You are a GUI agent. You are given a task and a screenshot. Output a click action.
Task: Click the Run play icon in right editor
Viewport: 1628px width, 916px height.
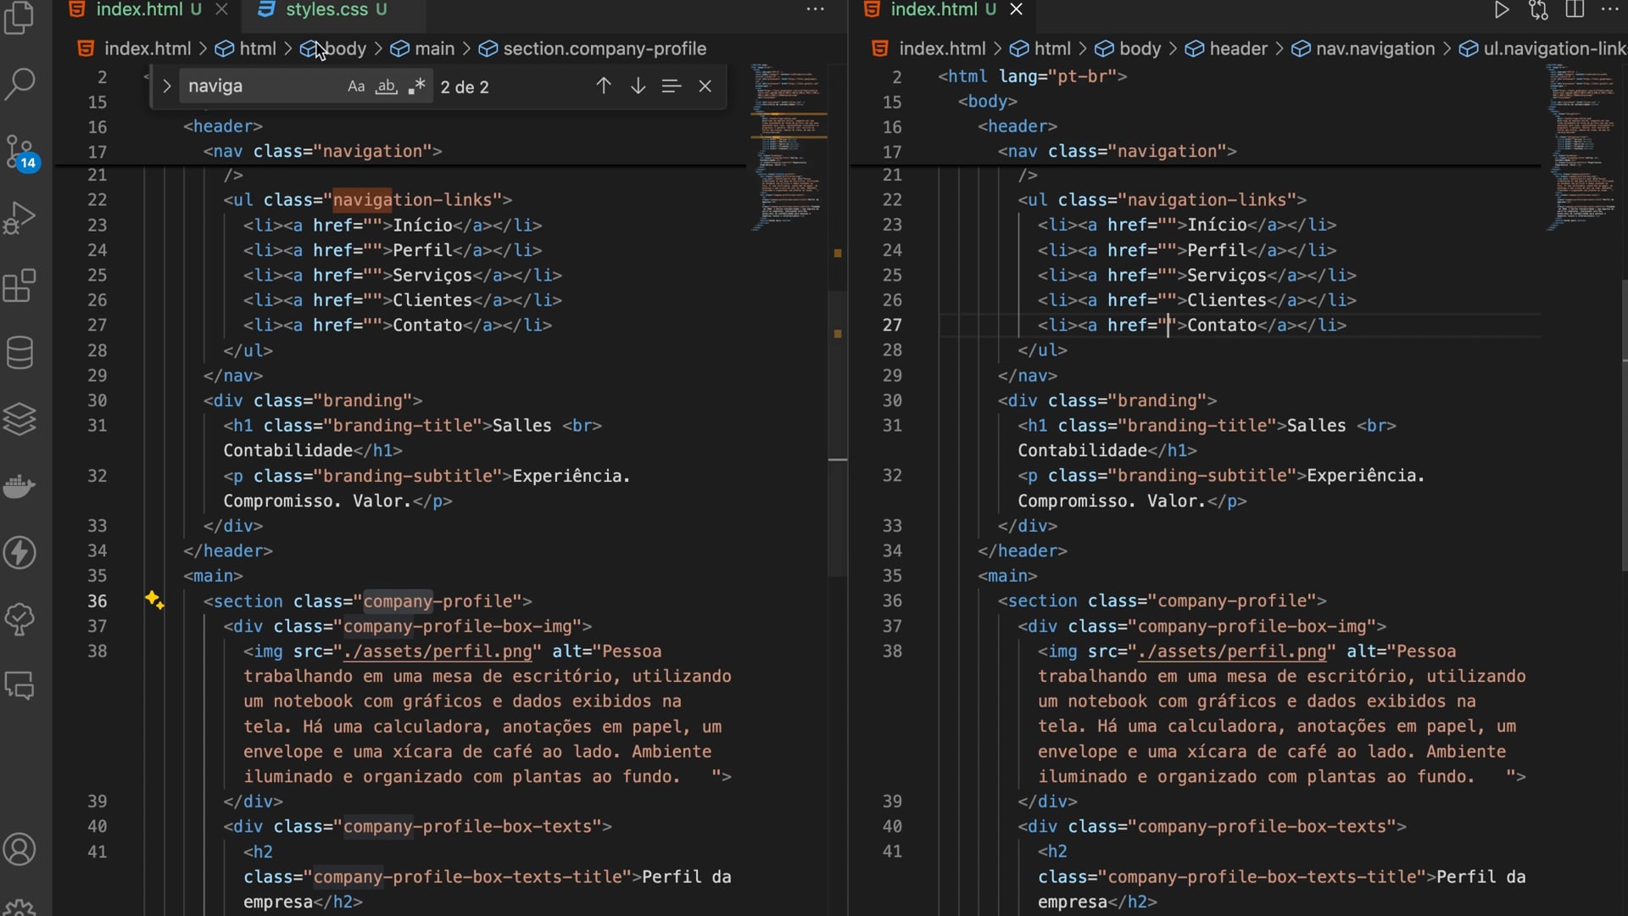(x=1501, y=10)
